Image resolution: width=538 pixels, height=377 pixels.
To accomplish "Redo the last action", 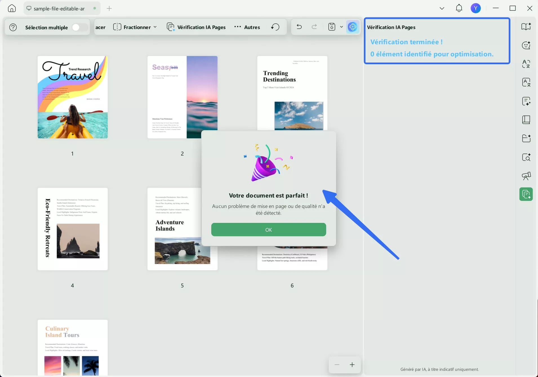I will point(314,27).
